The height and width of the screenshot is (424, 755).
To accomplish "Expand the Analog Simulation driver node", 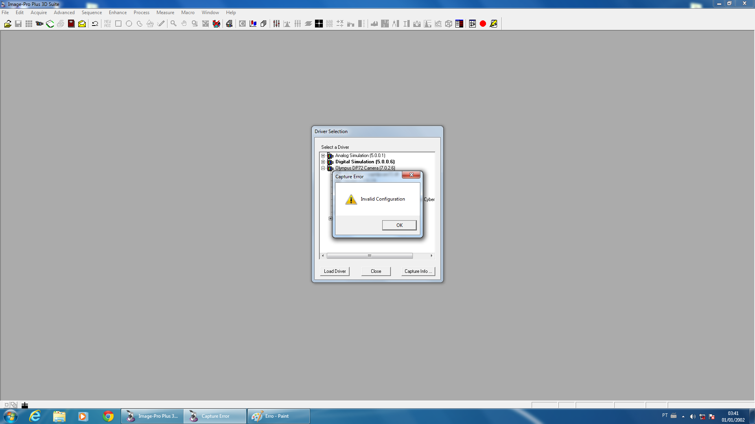I will pyautogui.click(x=323, y=156).
